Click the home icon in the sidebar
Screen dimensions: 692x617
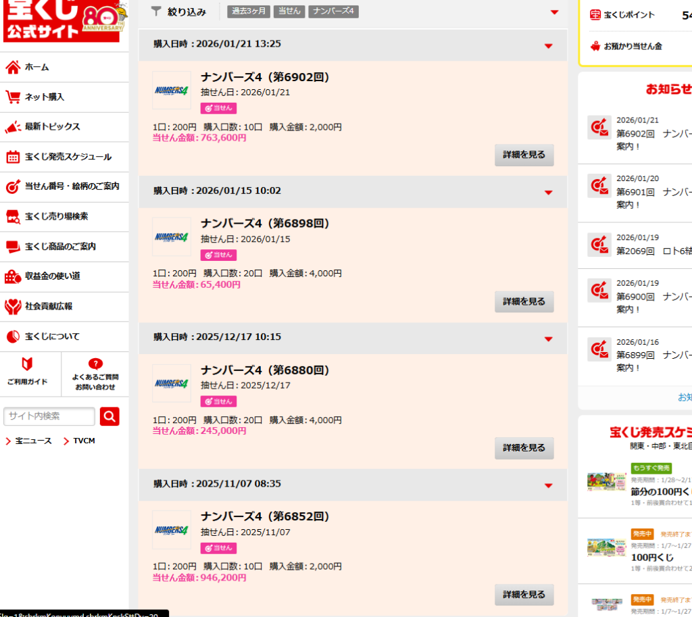13,67
